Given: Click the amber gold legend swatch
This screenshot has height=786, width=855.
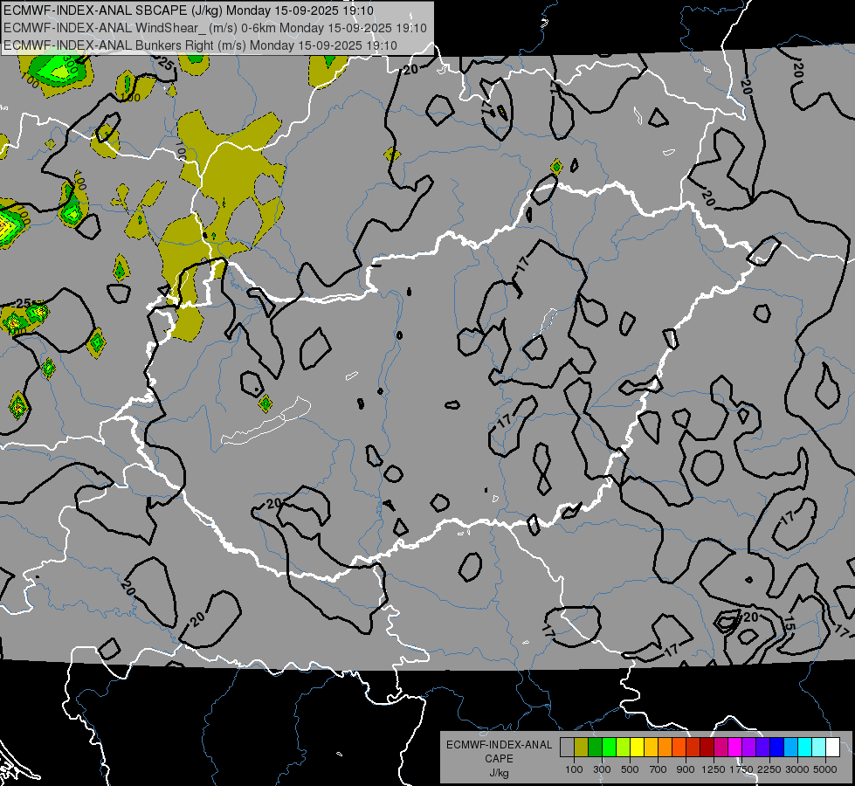Looking at the screenshot, I should click(651, 748).
